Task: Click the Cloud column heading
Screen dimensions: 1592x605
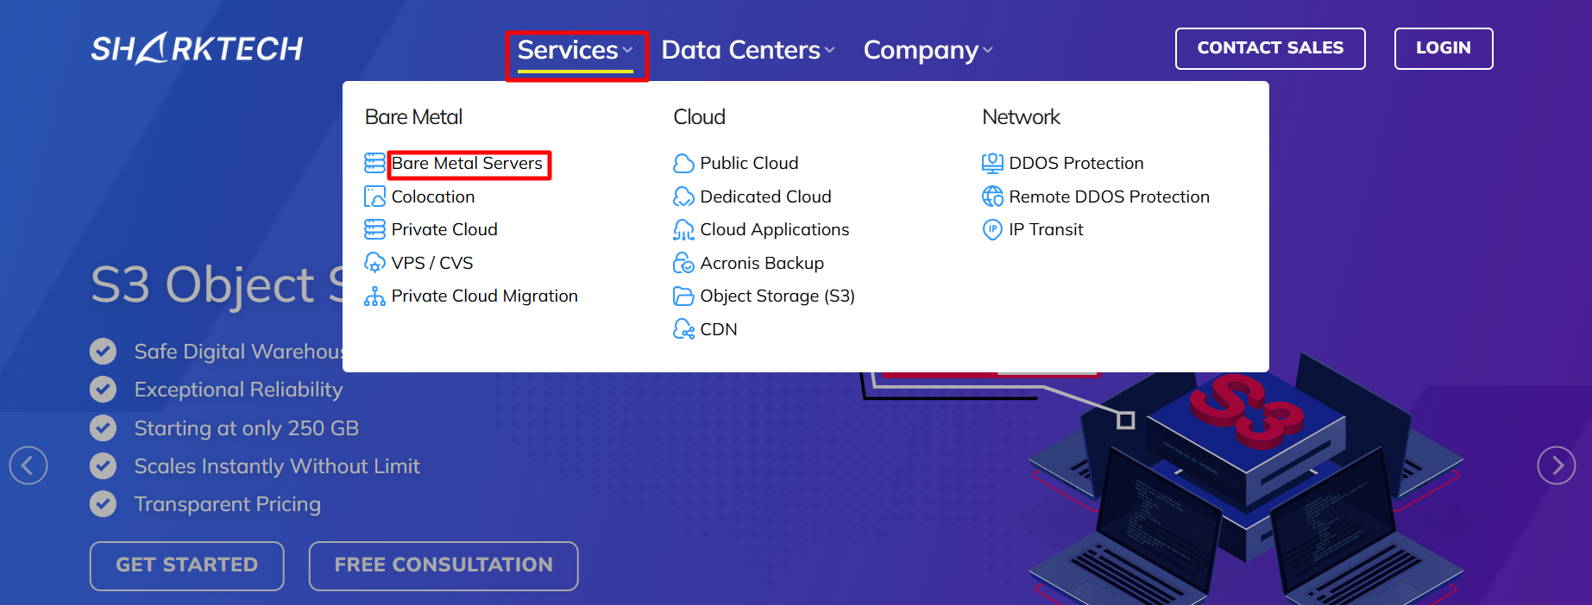Action: pyautogui.click(x=700, y=116)
